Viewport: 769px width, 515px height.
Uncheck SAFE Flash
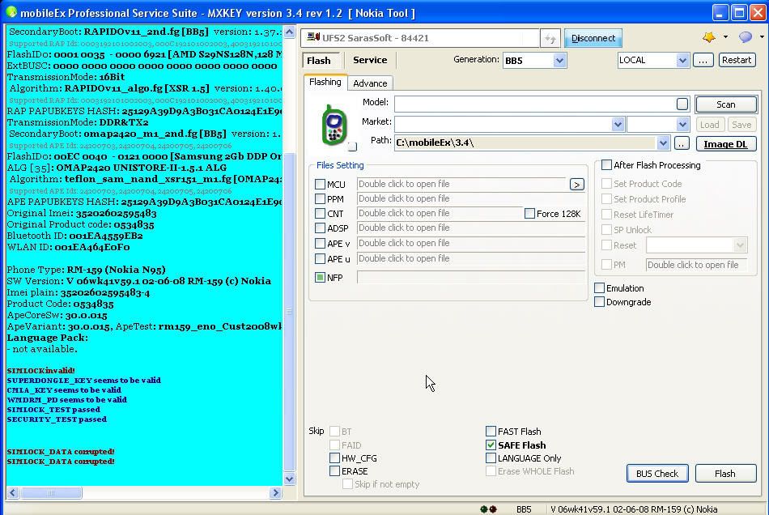[491, 445]
